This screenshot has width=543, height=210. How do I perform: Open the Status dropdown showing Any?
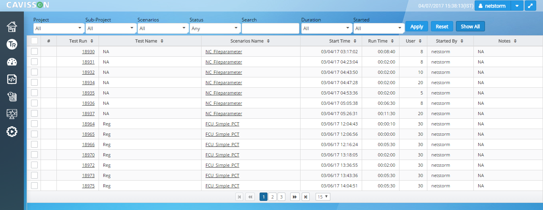click(215, 29)
